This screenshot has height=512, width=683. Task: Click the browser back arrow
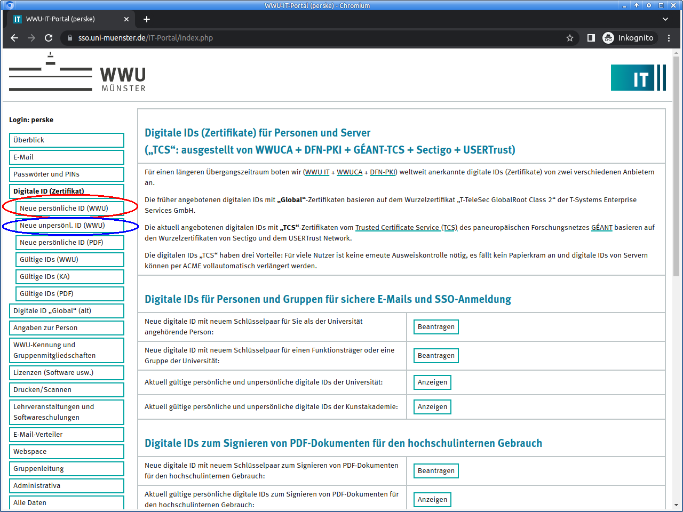14,38
